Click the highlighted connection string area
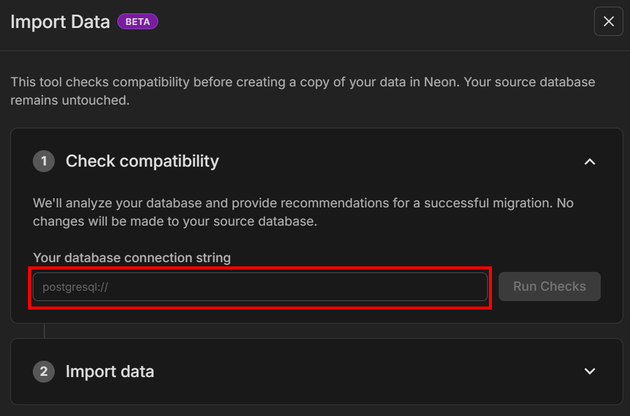 [x=260, y=286]
